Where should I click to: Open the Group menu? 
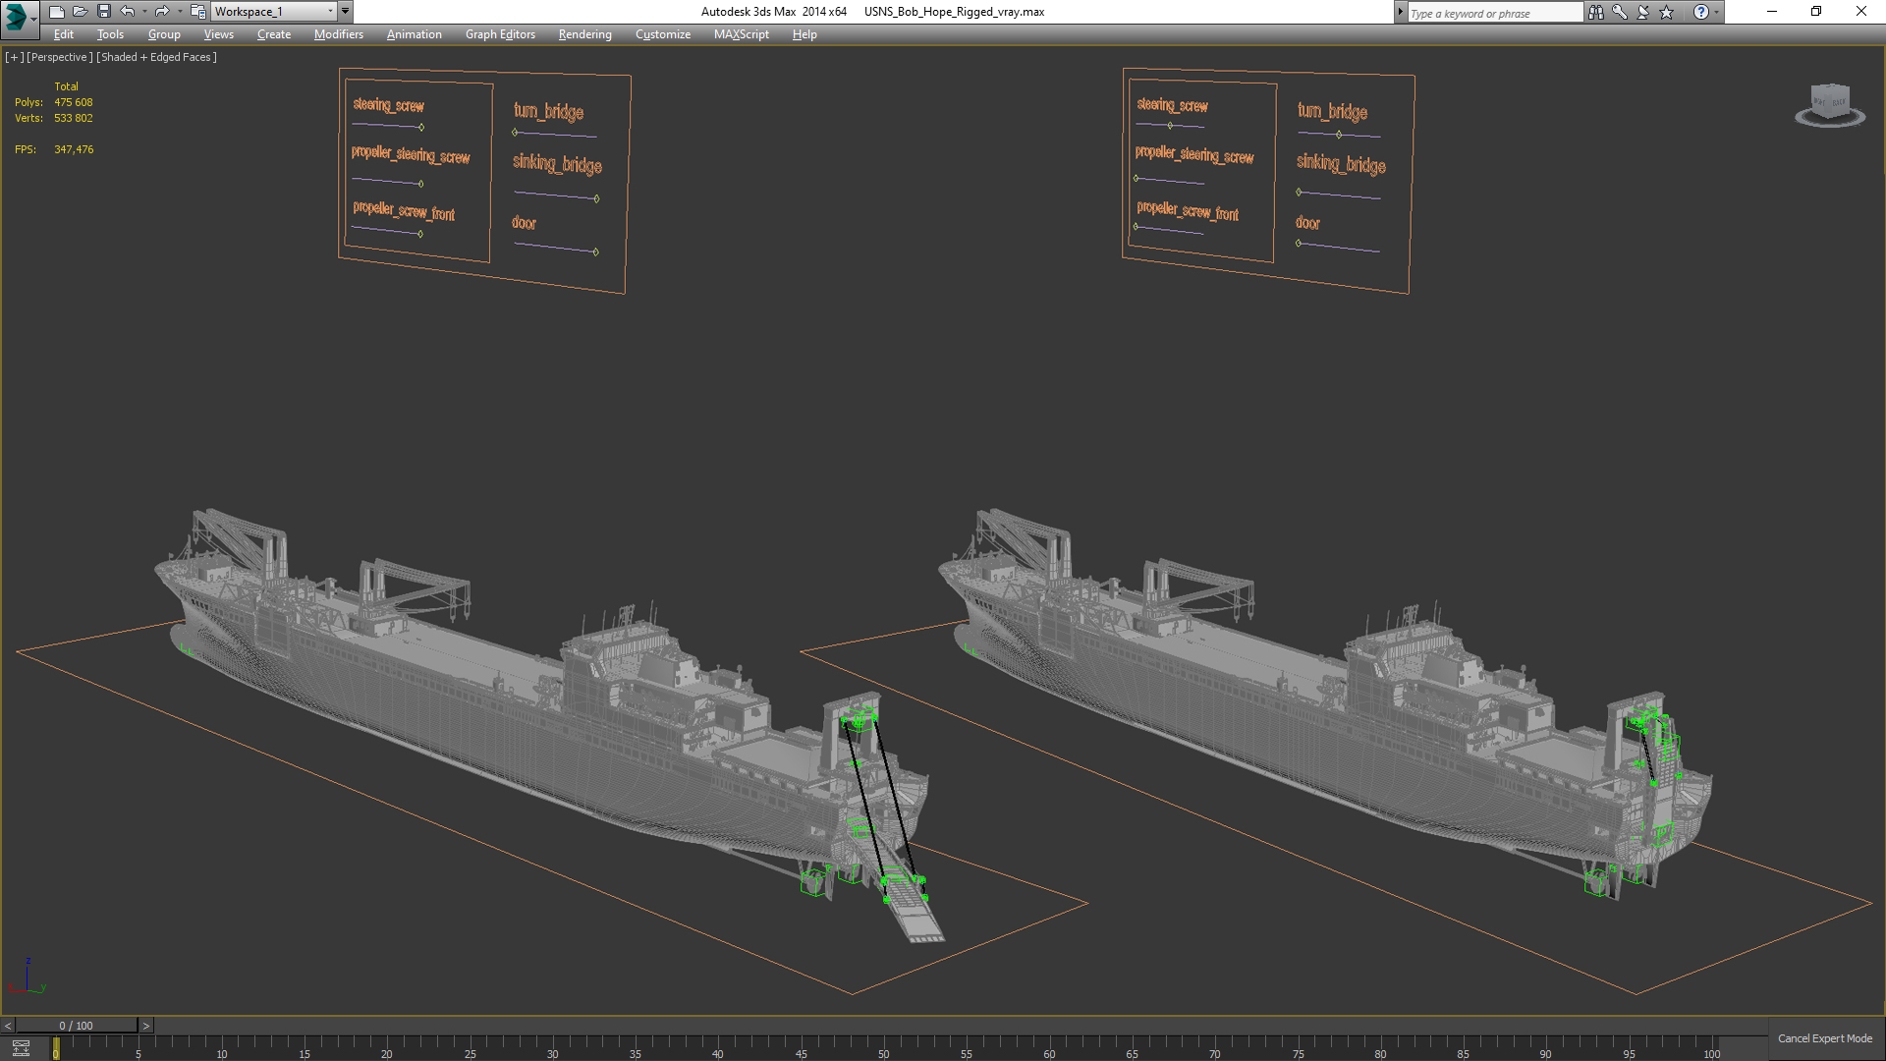[x=164, y=34]
